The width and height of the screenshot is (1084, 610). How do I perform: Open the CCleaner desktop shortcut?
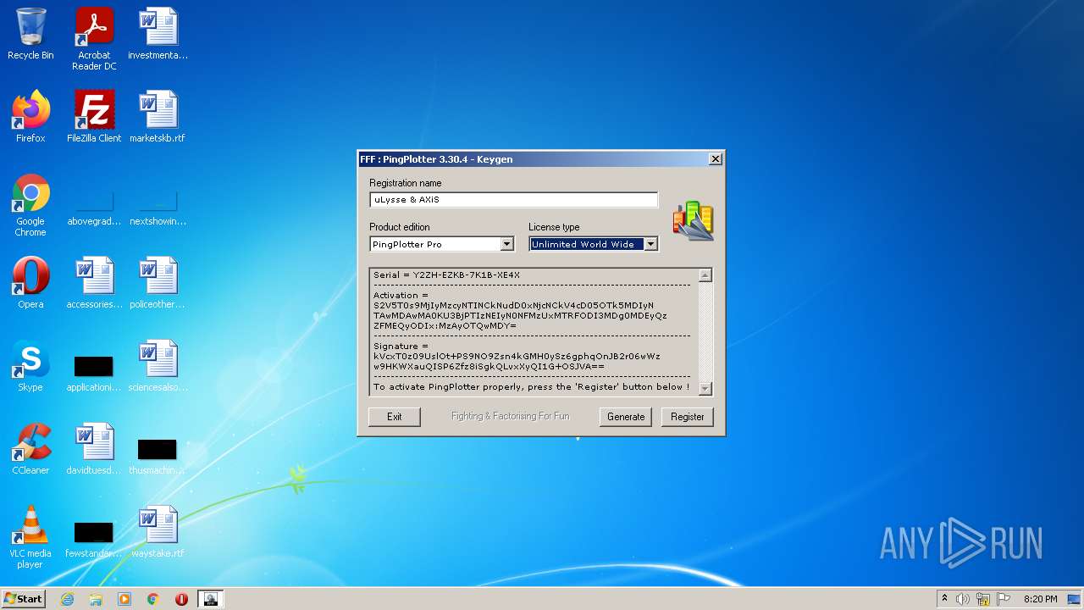(30, 449)
